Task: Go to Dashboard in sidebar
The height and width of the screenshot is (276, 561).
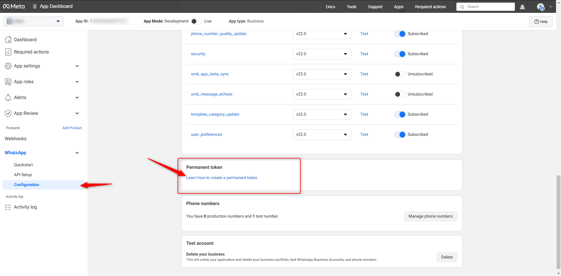Action: [25, 39]
